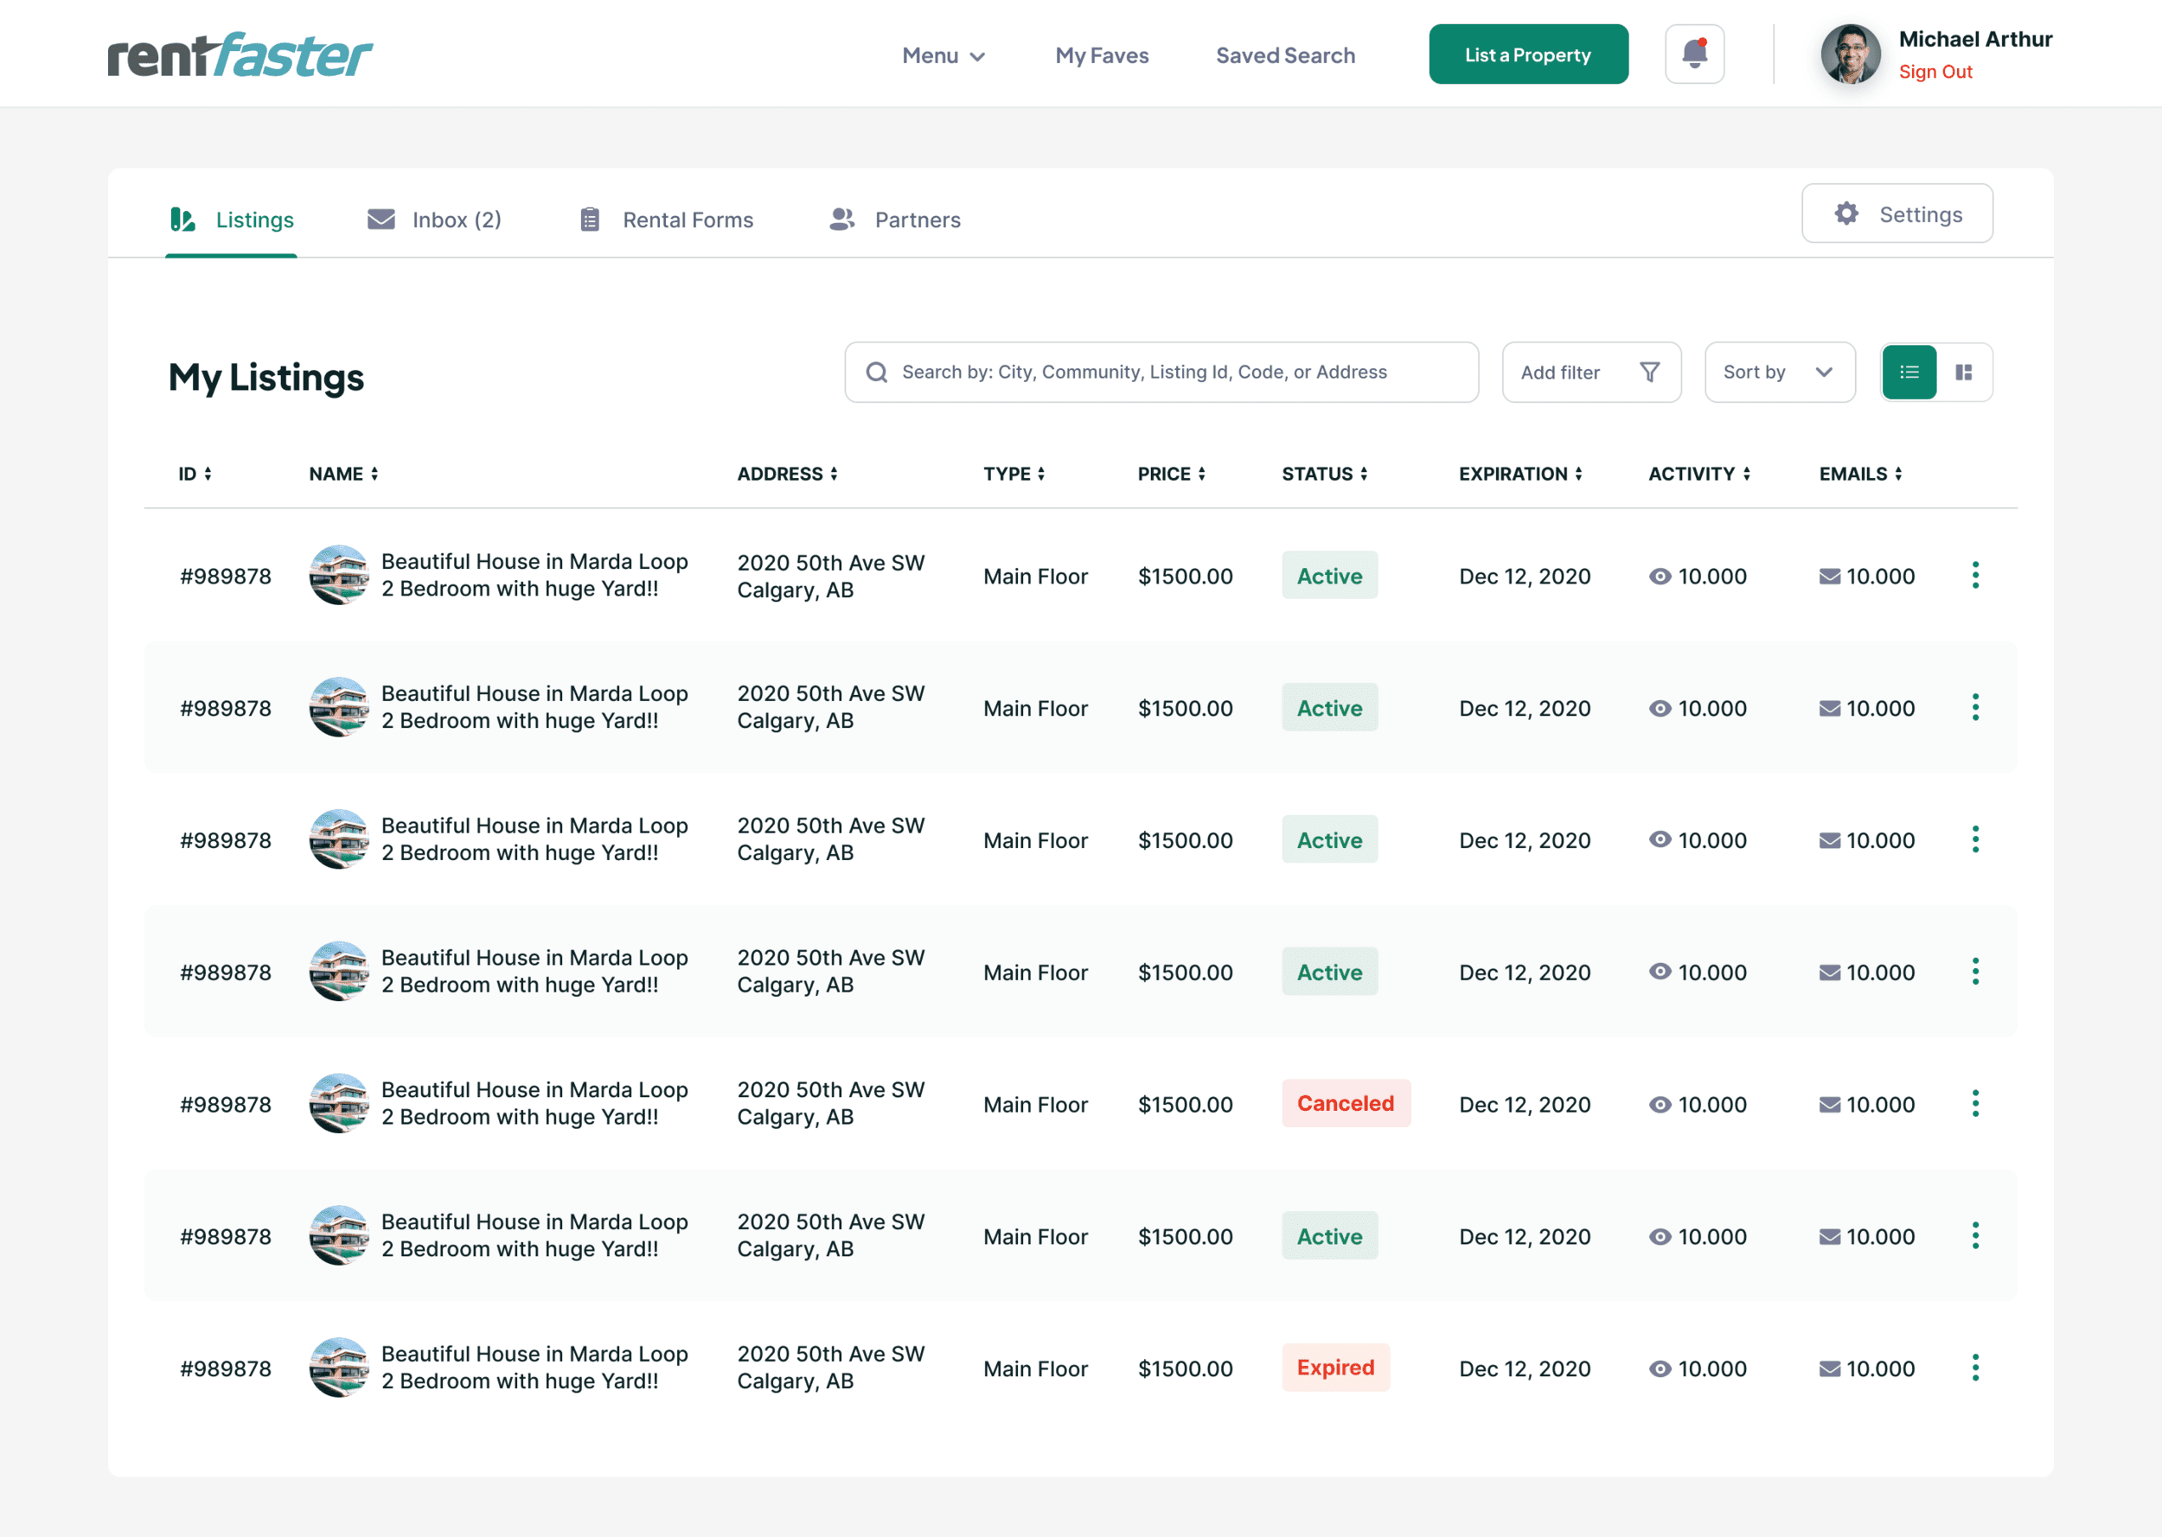The height and width of the screenshot is (1537, 2162).
Task: Click the List a Property button
Action: pyautogui.click(x=1527, y=55)
